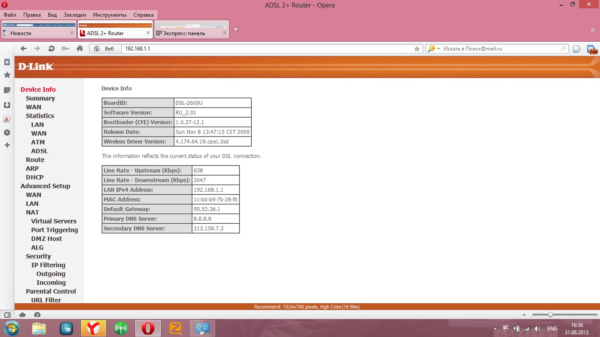Open Port Triggering settings
The height and width of the screenshot is (337, 600).
tap(54, 230)
